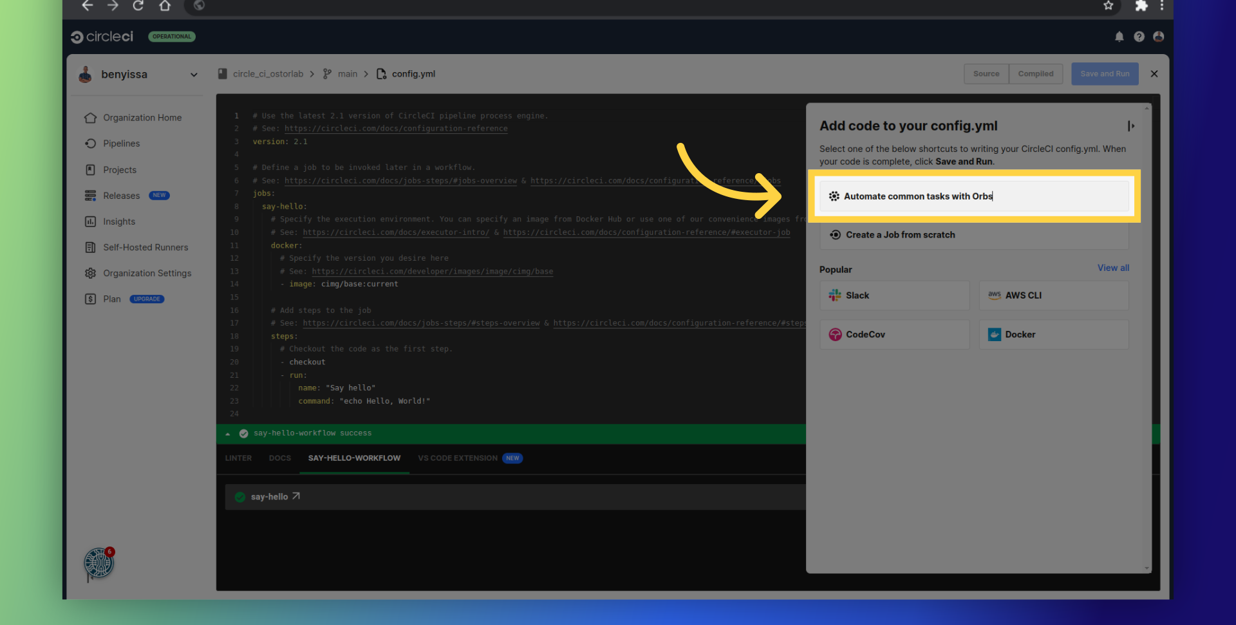
Task: Choose the Slack orb
Action: 894,295
